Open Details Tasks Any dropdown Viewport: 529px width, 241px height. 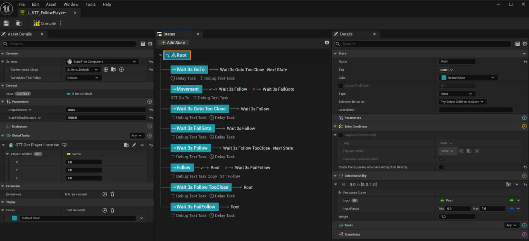(x=512, y=225)
